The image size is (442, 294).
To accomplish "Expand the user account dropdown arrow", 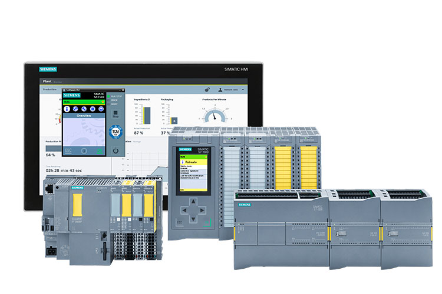I will tap(243, 90).
